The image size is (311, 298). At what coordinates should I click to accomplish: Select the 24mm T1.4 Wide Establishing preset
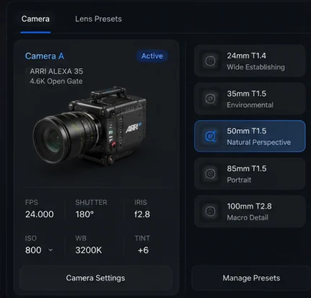point(250,61)
